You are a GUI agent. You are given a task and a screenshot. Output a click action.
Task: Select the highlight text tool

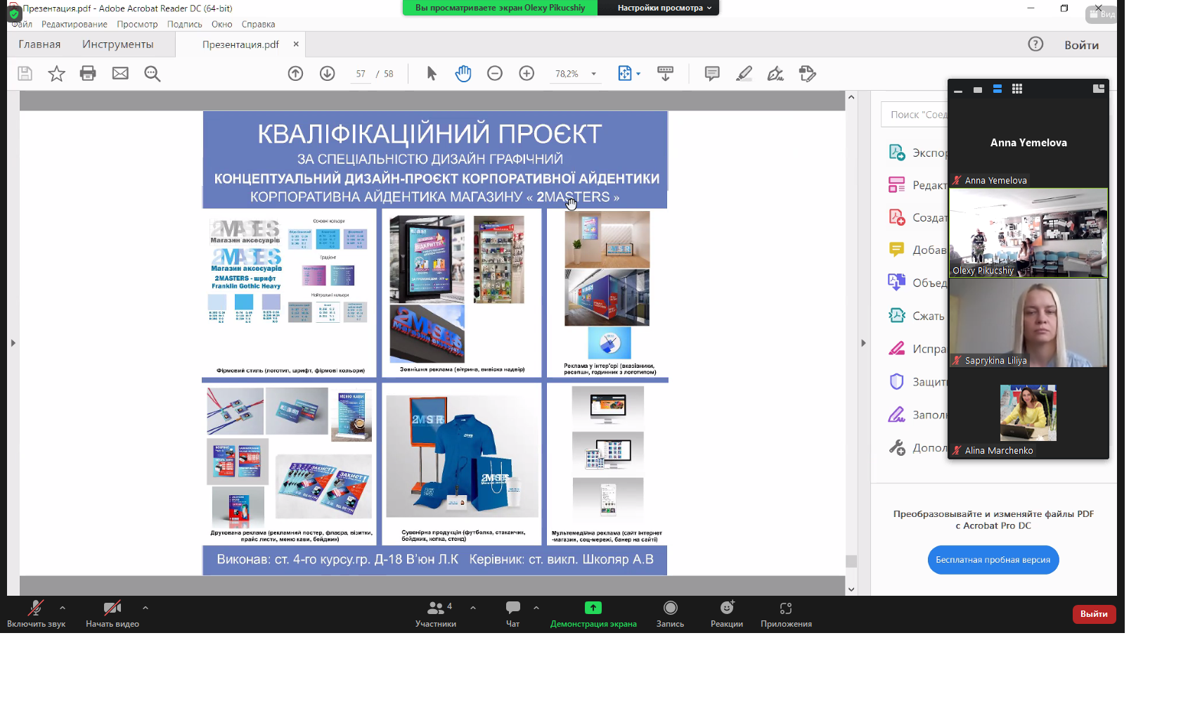click(x=744, y=73)
